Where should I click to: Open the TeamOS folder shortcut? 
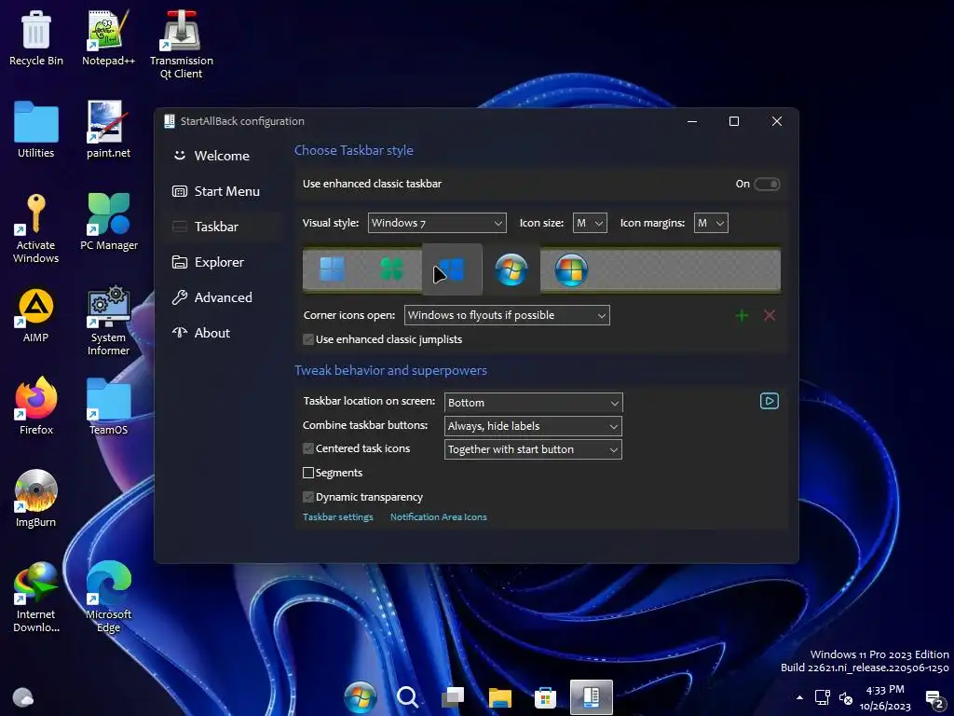pos(108,406)
